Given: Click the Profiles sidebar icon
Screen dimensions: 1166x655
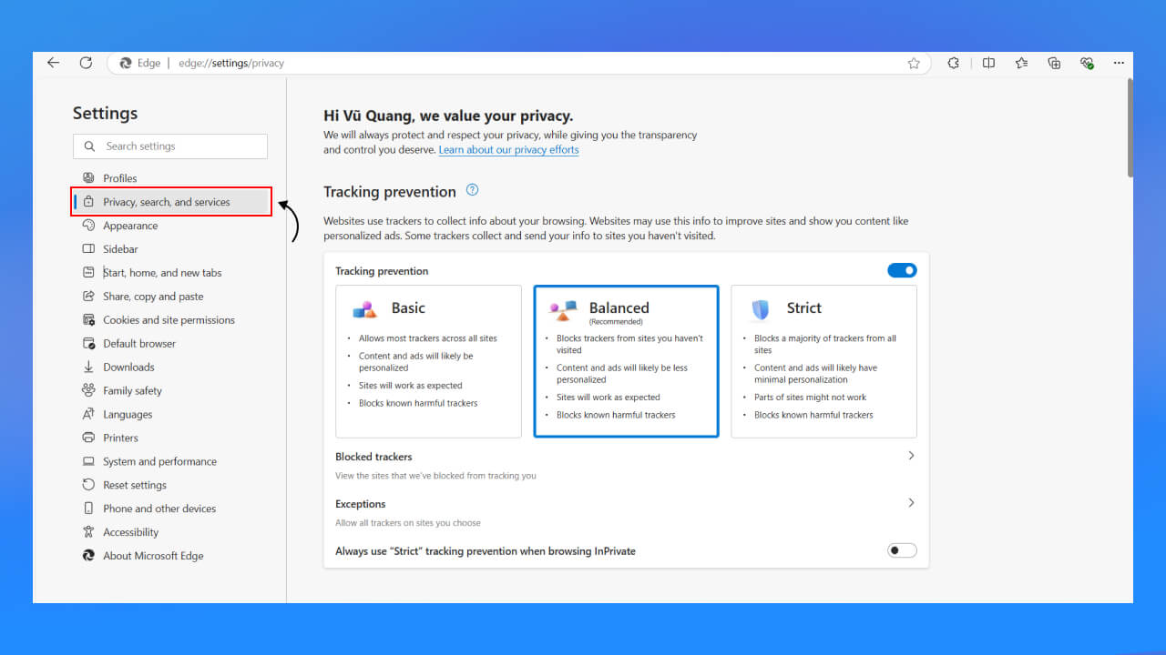Looking at the screenshot, I should pyautogui.click(x=88, y=178).
